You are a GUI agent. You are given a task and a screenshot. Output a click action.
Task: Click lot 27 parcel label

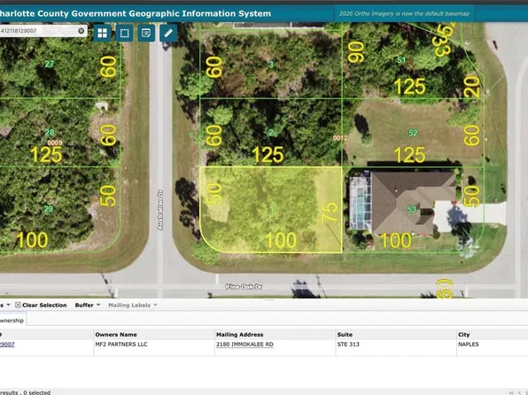(49, 64)
